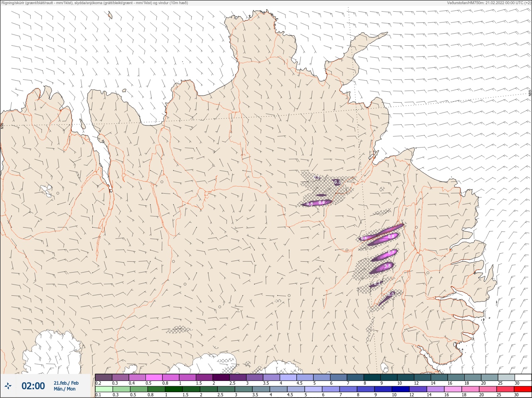Viewport: 532px width, 398px height.
Task: Pick upper legend white swatch above 30
Action: click(523, 377)
